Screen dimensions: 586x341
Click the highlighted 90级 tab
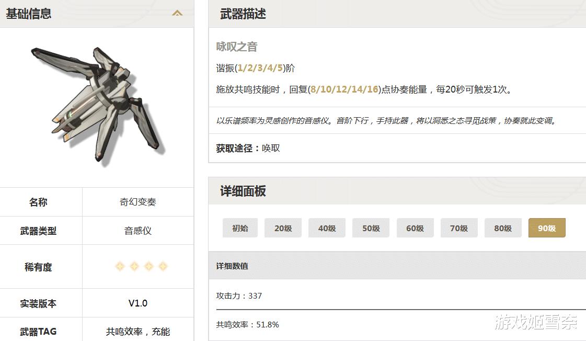[x=547, y=228]
